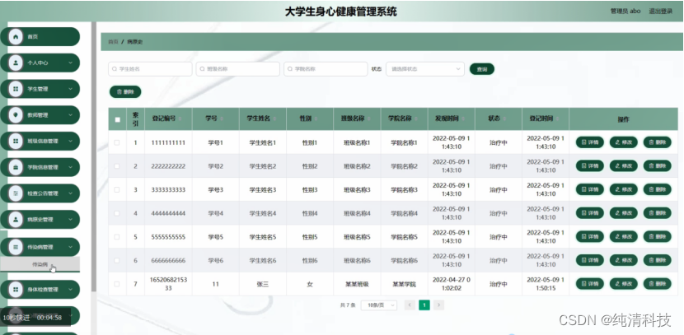
Task: Click the 个人中心 person icon
Action: (16, 63)
